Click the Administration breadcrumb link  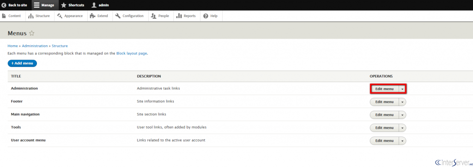tap(35, 46)
